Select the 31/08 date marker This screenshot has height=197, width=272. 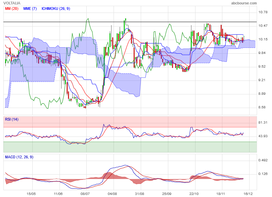click(x=139, y=194)
